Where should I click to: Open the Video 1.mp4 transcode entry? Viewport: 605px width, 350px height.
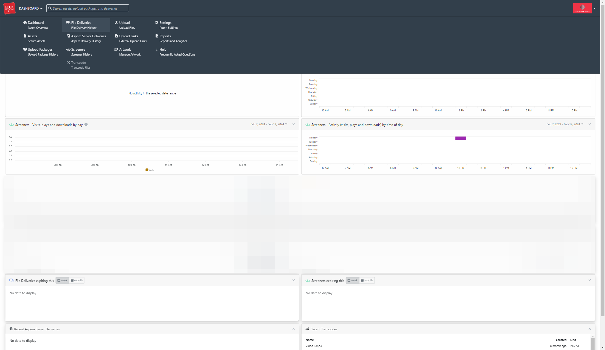(314, 346)
